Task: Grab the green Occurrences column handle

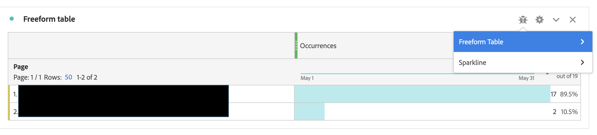Action: (296, 46)
